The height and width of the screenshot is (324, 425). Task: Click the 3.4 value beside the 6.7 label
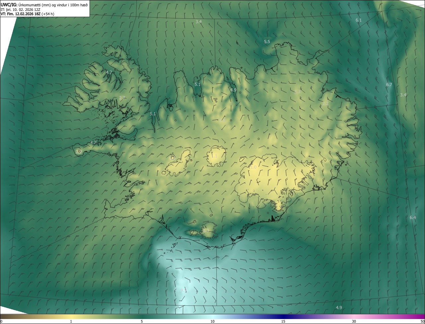(403, 95)
